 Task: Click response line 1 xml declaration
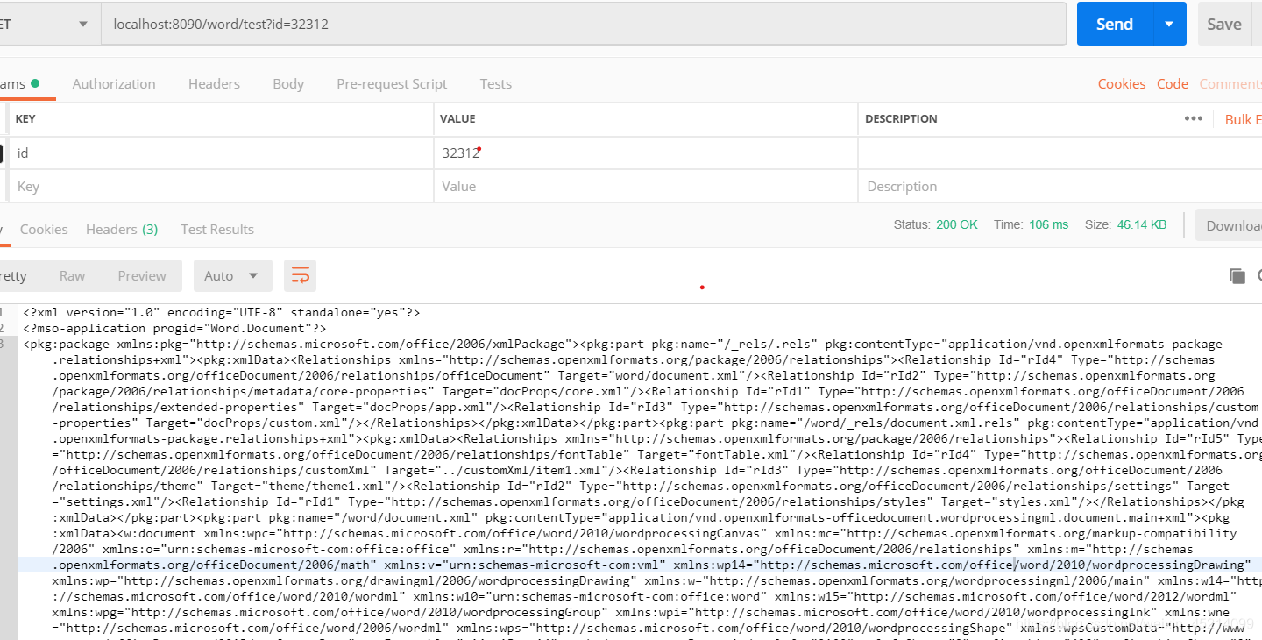click(222, 312)
